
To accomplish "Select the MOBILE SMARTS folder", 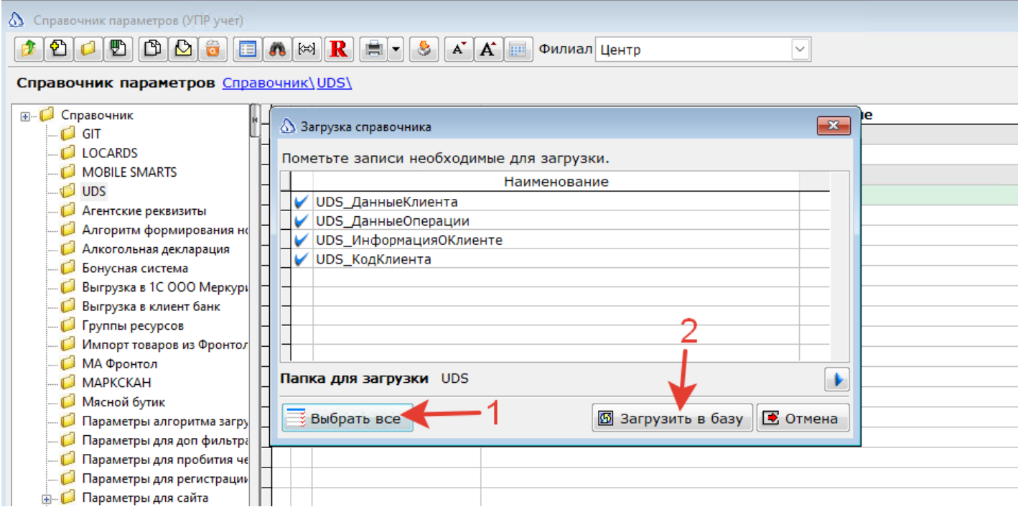I will coord(129,172).
